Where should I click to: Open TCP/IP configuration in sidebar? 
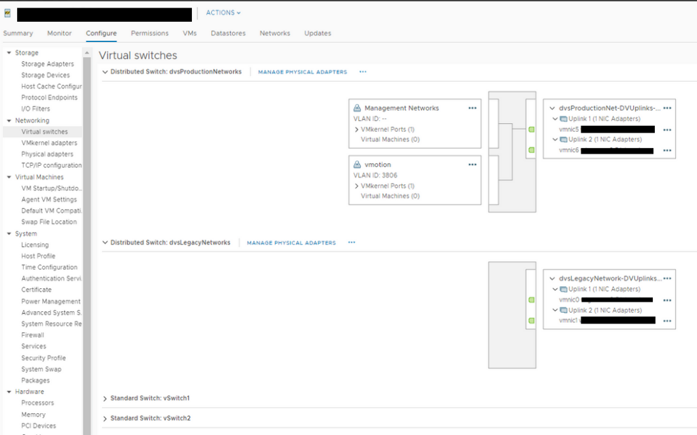51,165
